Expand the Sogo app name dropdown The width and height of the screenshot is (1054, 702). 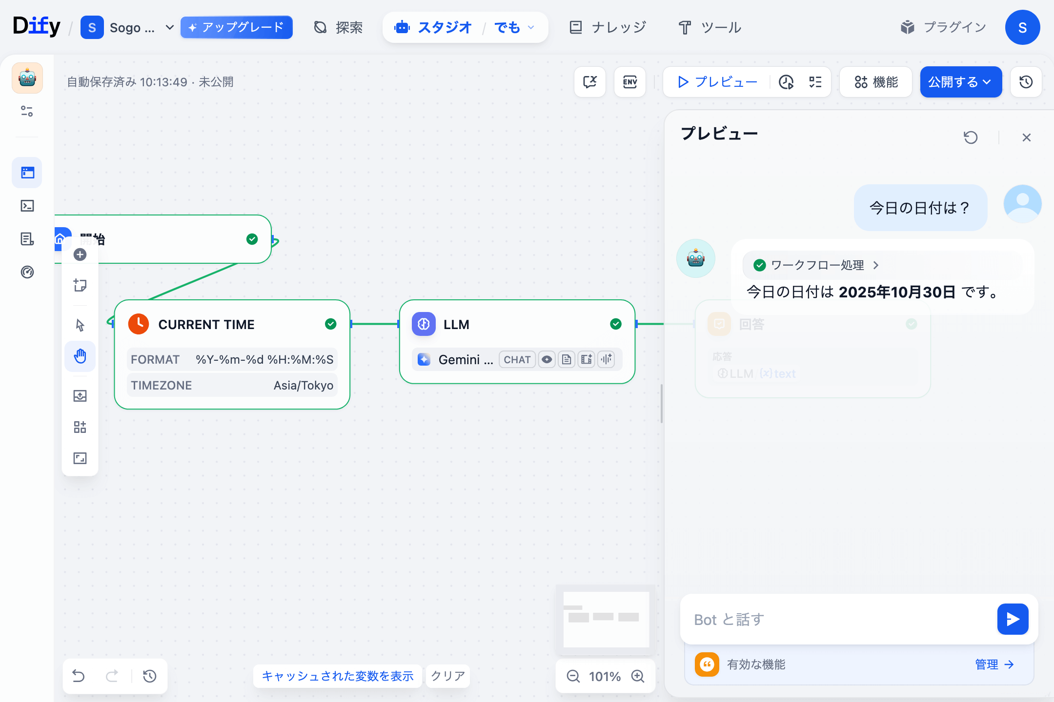[x=169, y=27]
